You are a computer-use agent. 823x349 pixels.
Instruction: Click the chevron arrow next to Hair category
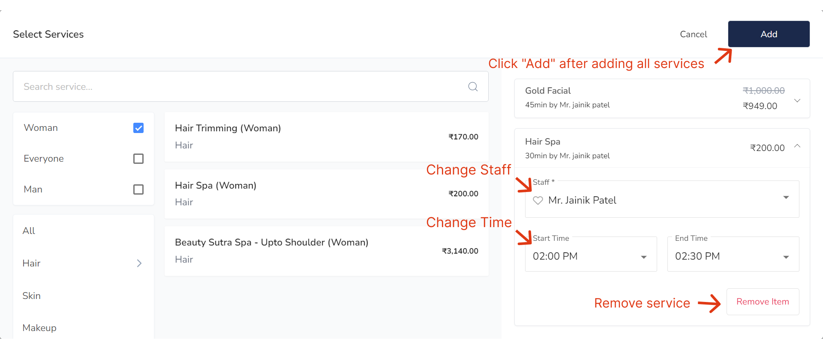click(139, 263)
